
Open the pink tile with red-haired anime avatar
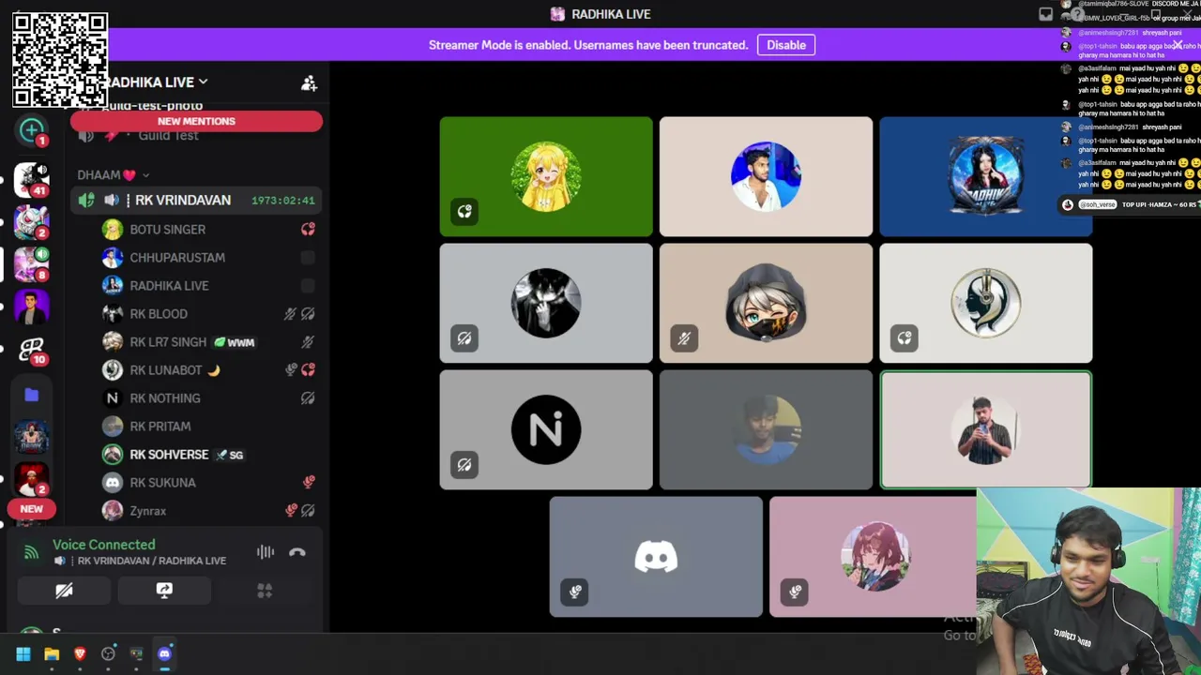(873, 557)
